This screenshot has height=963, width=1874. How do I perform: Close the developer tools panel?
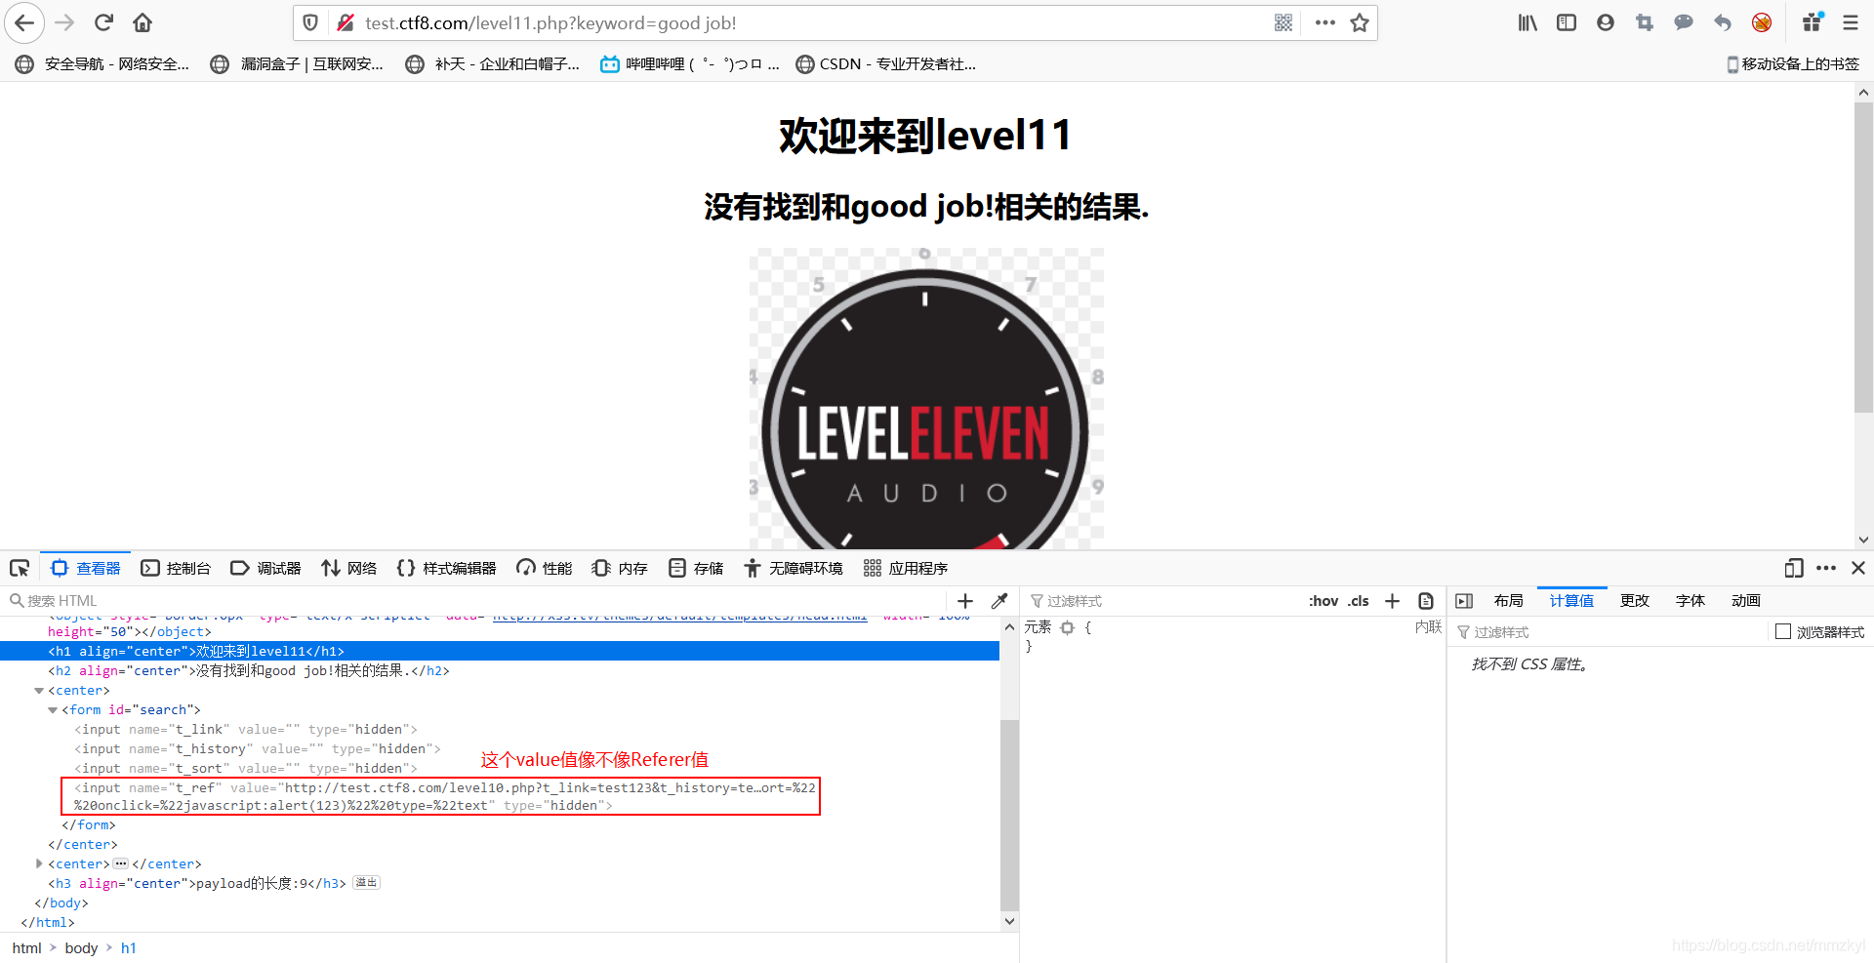pos(1858,568)
